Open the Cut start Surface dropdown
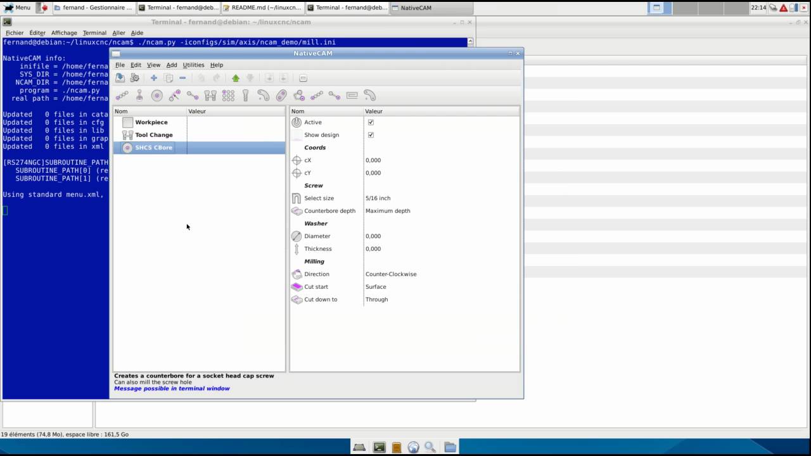The image size is (811, 456). point(442,287)
